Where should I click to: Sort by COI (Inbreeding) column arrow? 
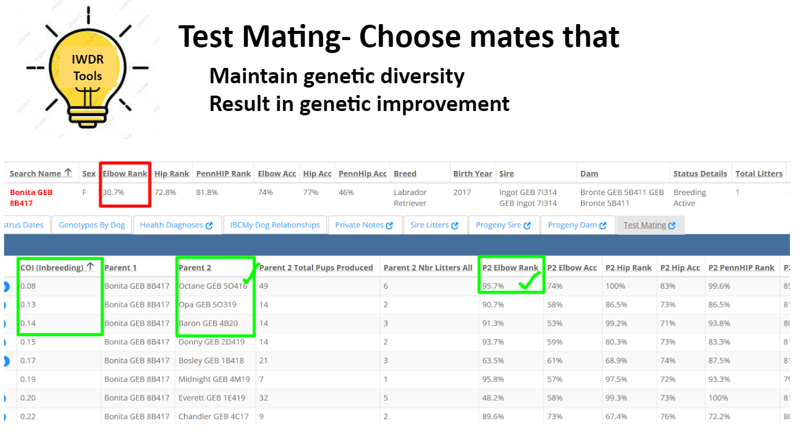click(90, 266)
